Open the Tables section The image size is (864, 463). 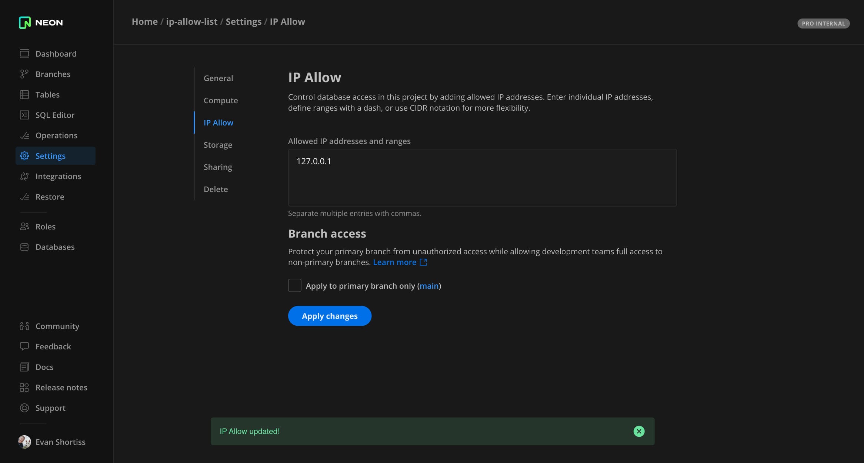tap(47, 94)
